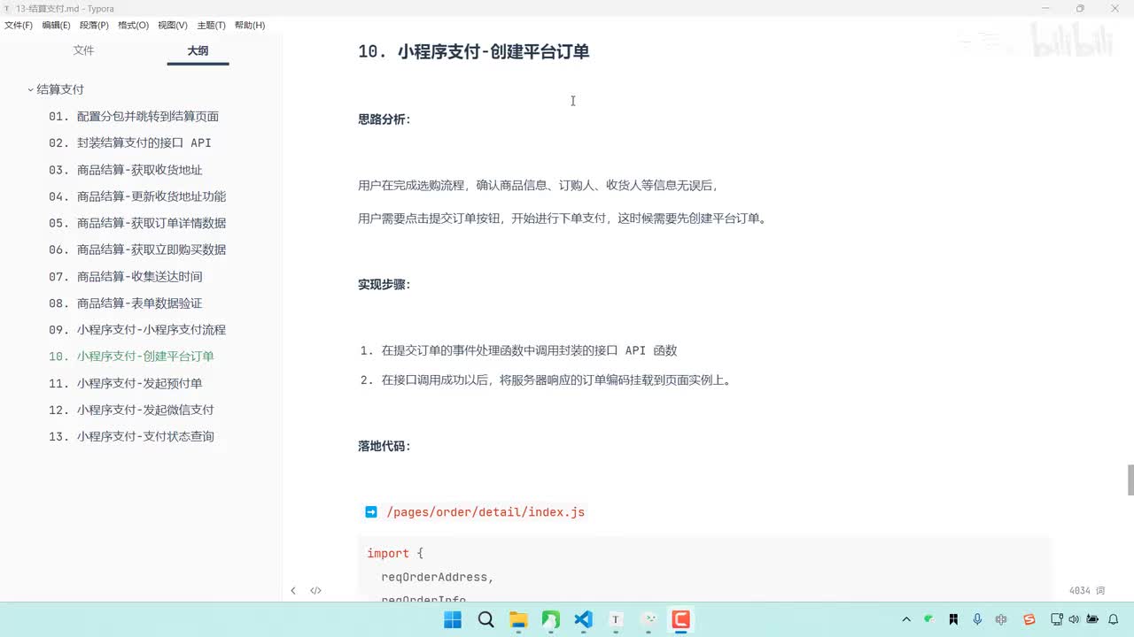This screenshot has height=637, width=1134.
Task: Show word count details at 4034 词
Action: tap(1087, 590)
